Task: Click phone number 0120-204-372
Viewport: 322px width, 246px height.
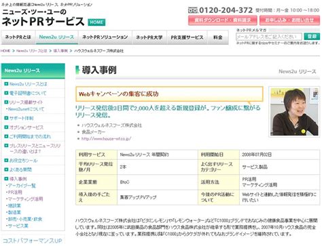Action: point(226,10)
